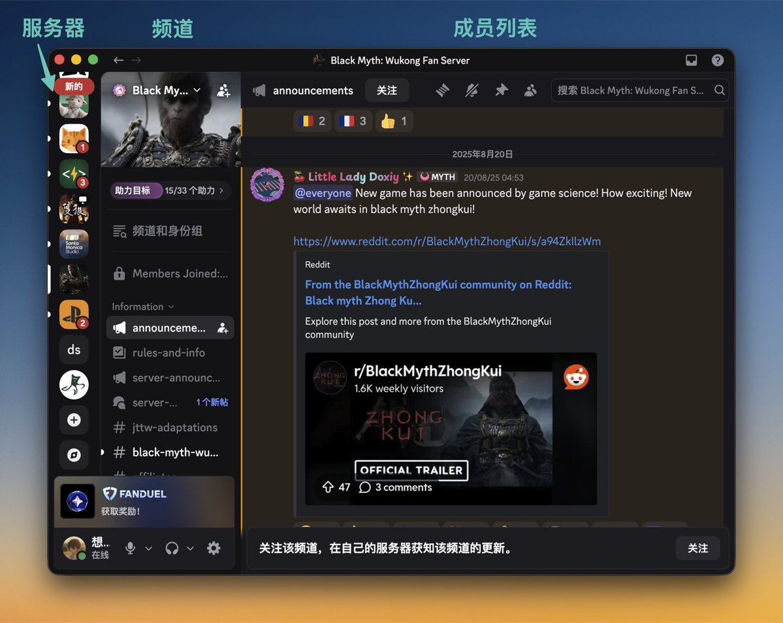The image size is (783, 623).
Task: Open the reddit.com BlackMythZhongKui URL link
Action: pos(447,241)
